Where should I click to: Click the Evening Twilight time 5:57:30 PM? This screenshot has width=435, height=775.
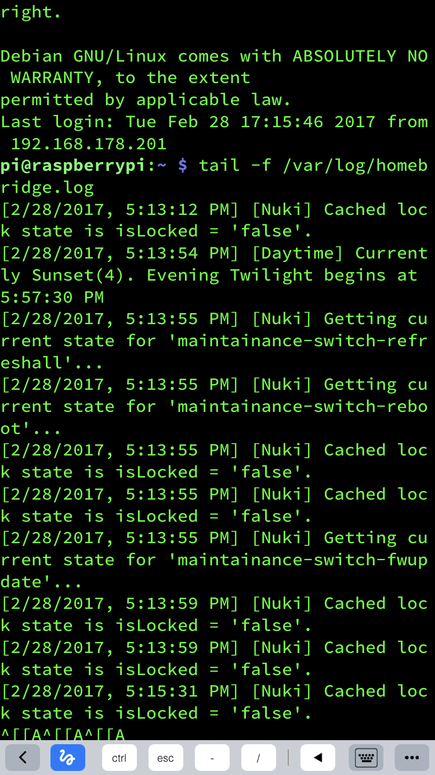pyautogui.click(x=52, y=297)
